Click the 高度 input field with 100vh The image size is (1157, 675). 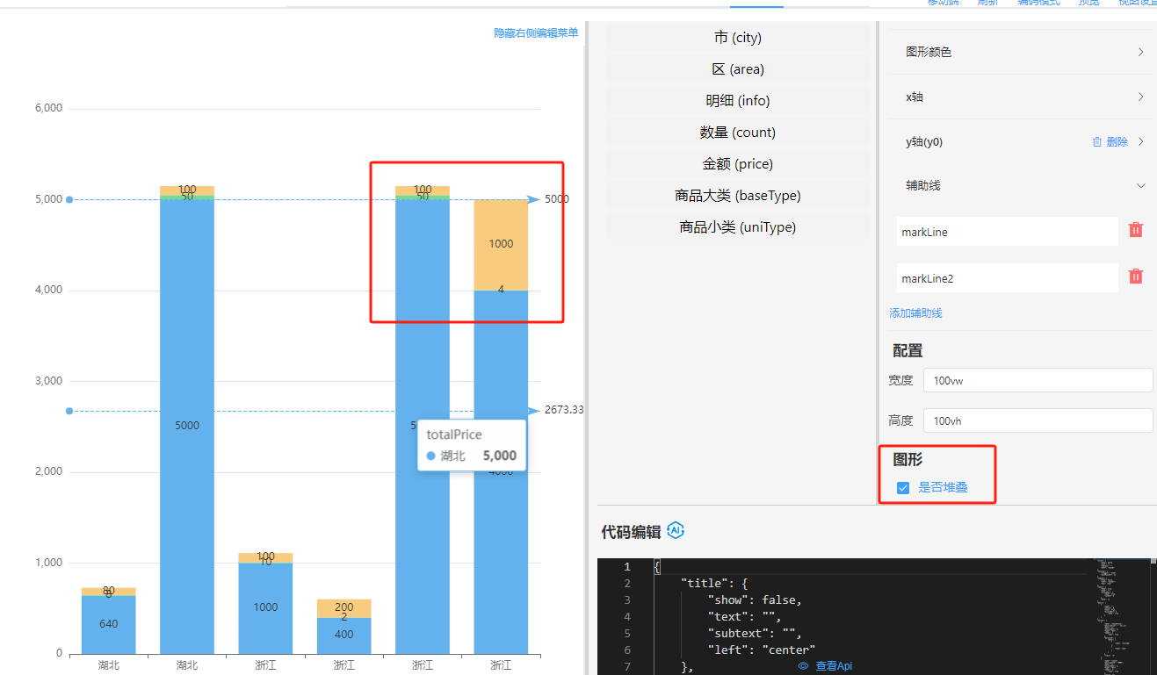(1038, 421)
